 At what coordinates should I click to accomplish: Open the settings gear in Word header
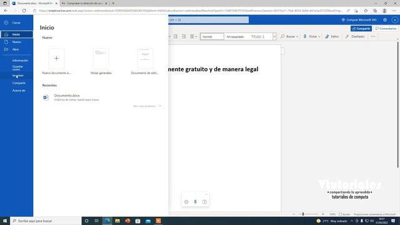coord(385,20)
